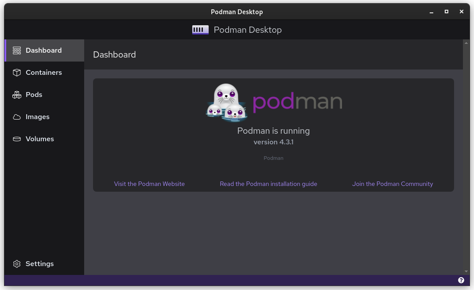Switch to the Containers section
This screenshot has width=474, height=290.
pyautogui.click(x=43, y=72)
